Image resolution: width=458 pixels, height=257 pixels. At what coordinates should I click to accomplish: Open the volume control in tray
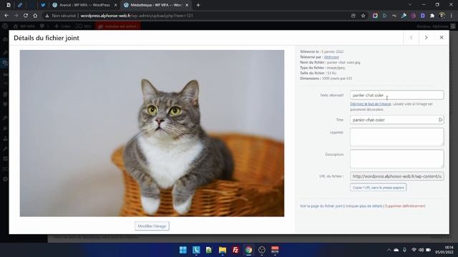(421, 250)
